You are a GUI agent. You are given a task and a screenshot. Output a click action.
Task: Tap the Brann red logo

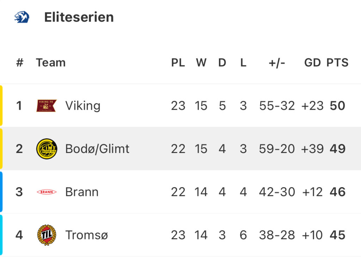[x=47, y=192]
